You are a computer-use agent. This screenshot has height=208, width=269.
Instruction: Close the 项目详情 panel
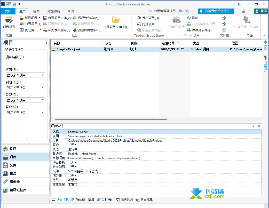click(259, 126)
